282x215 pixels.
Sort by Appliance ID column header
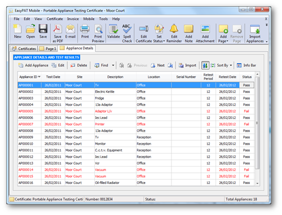(29, 77)
